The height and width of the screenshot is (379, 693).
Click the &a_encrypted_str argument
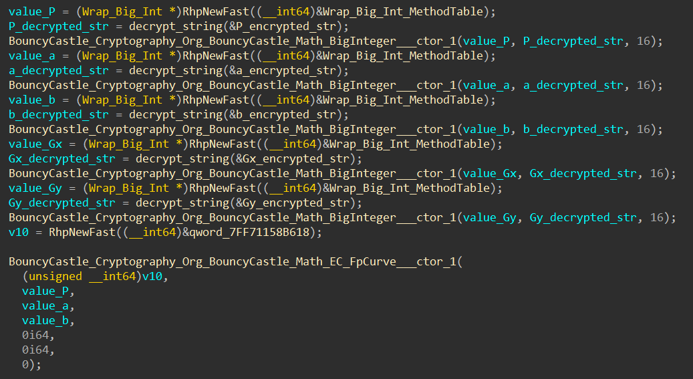point(283,71)
